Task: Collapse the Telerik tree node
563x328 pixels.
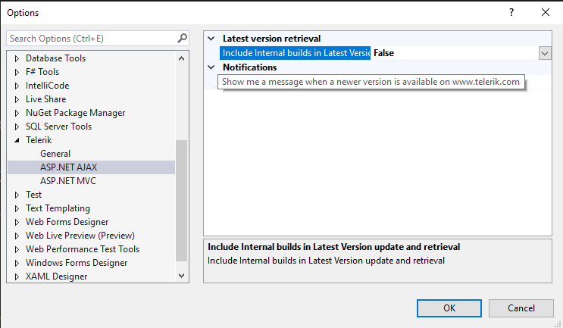Action: click(17, 140)
